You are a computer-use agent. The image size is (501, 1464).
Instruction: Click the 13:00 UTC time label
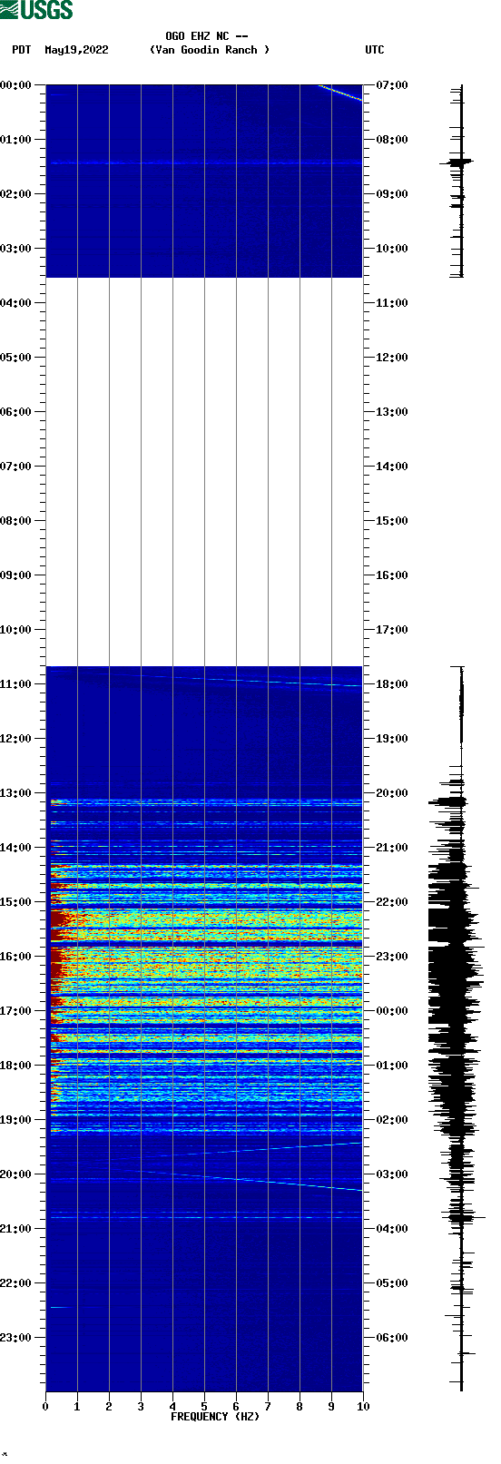392,412
